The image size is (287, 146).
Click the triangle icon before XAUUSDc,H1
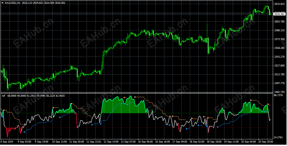(3, 3)
